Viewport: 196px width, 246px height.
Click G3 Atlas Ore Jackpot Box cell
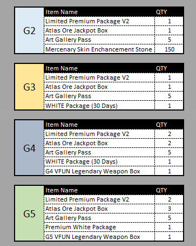[99, 87]
